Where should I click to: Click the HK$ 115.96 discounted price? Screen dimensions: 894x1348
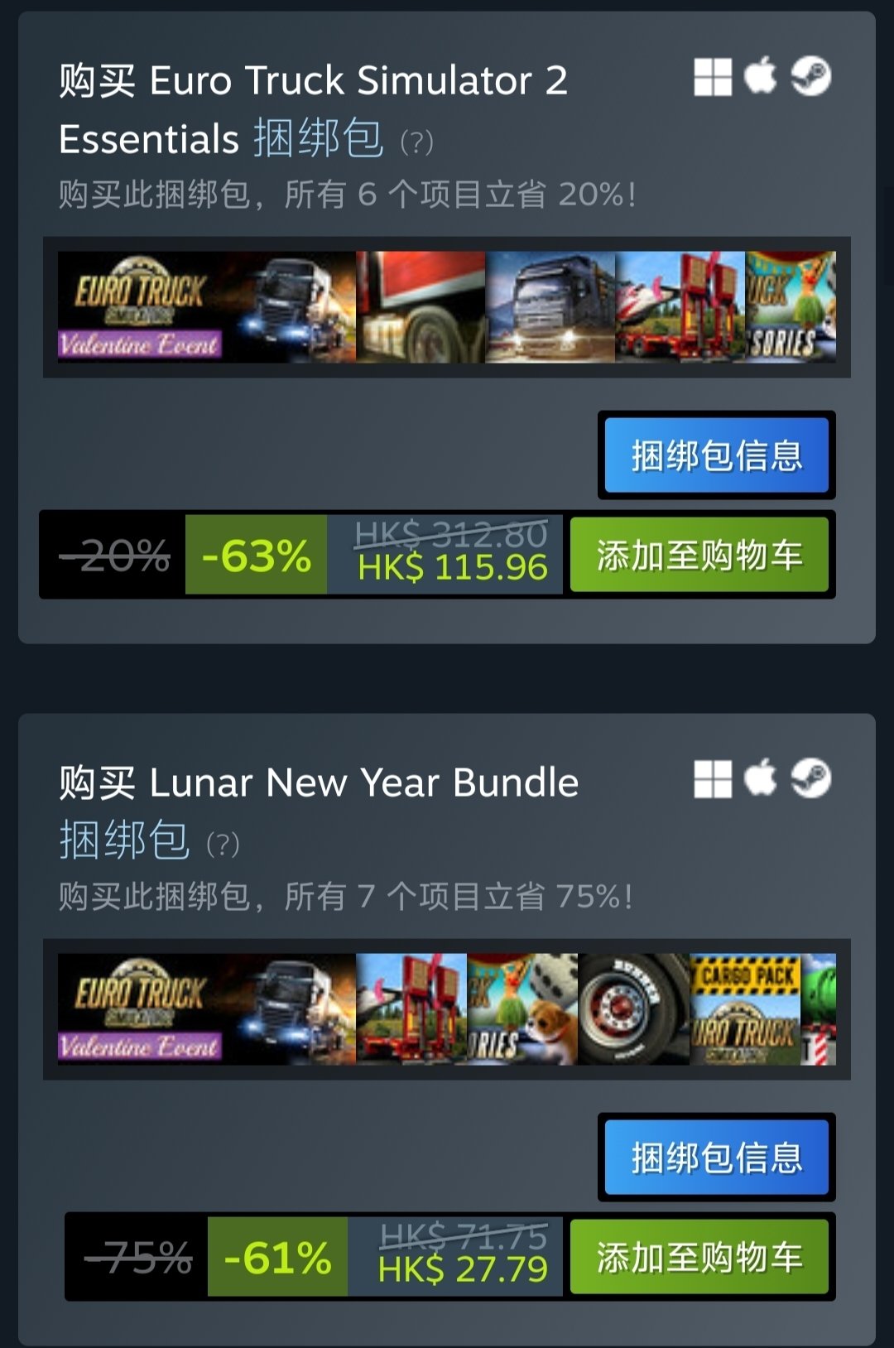click(453, 568)
